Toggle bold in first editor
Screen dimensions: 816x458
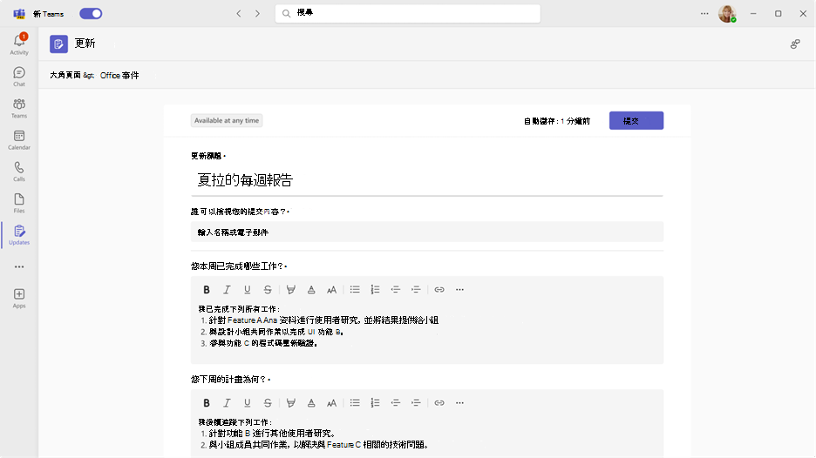(207, 290)
